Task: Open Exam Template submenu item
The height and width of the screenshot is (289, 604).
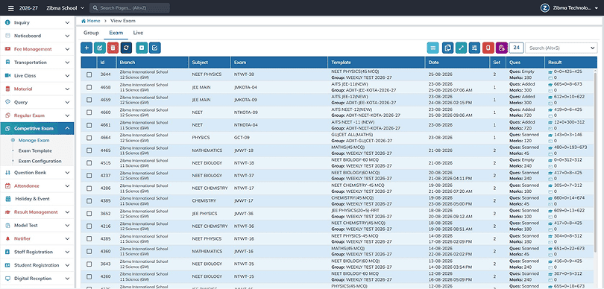Action: (x=35, y=151)
